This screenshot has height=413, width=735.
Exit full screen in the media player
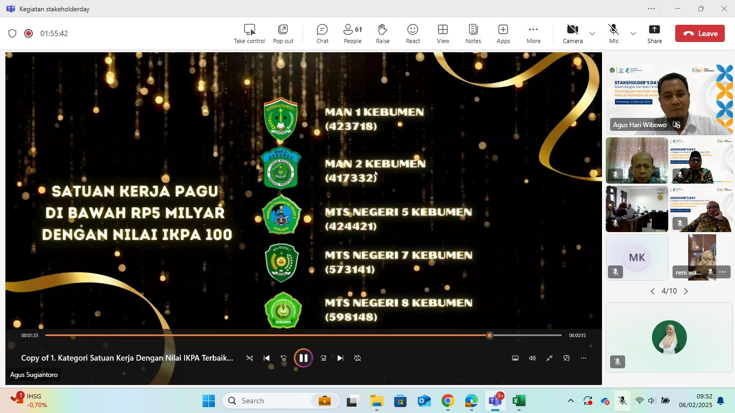point(550,358)
